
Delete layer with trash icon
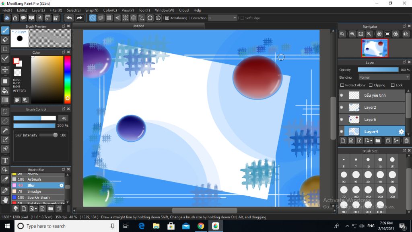[x=406, y=140]
